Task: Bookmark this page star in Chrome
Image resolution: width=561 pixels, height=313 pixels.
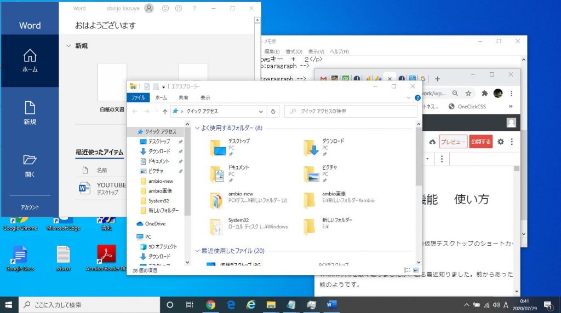Action: click(468, 93)
